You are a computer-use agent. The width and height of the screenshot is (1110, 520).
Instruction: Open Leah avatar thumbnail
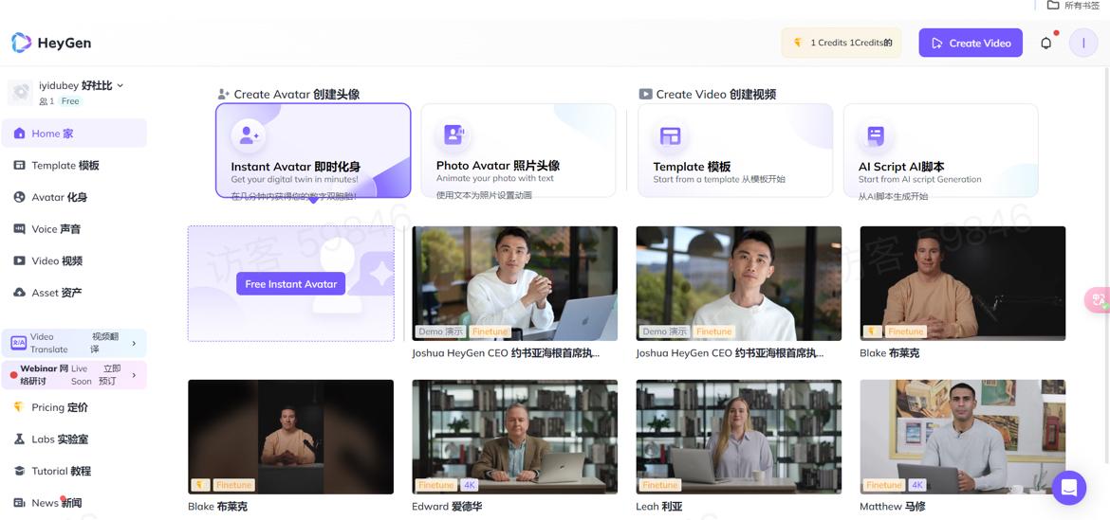(x=739, y=437)
